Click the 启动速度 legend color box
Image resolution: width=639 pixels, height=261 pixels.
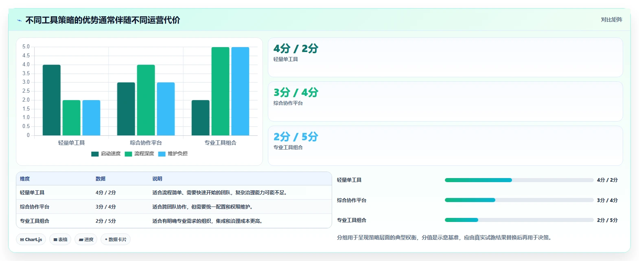tap(95, 154)
